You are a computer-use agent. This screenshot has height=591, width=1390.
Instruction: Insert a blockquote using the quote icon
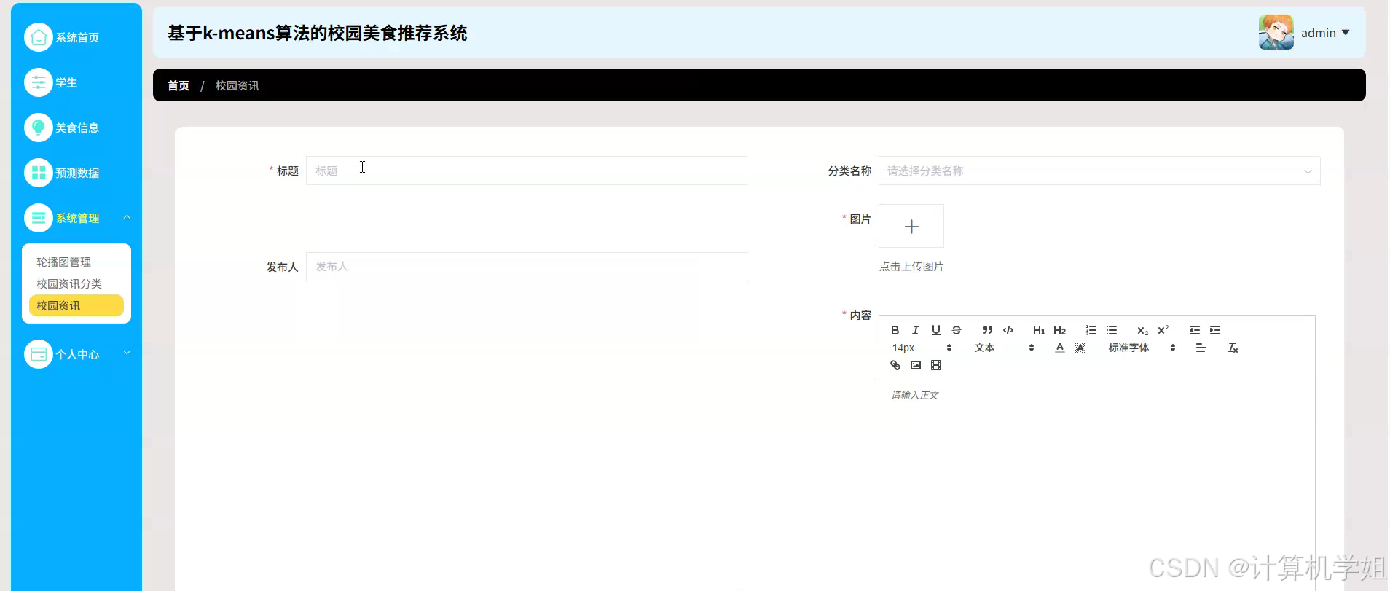click(988, 330)
